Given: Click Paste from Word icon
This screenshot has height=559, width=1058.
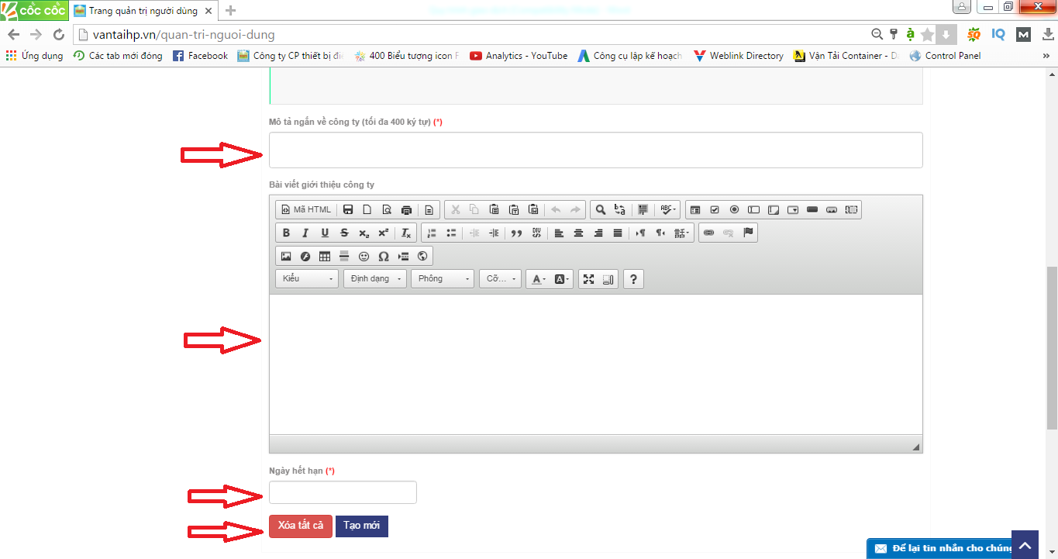Looking at the screenshot, I should 533,210.
